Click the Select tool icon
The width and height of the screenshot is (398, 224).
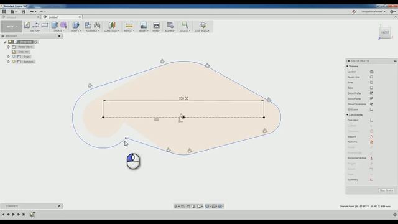185,25
